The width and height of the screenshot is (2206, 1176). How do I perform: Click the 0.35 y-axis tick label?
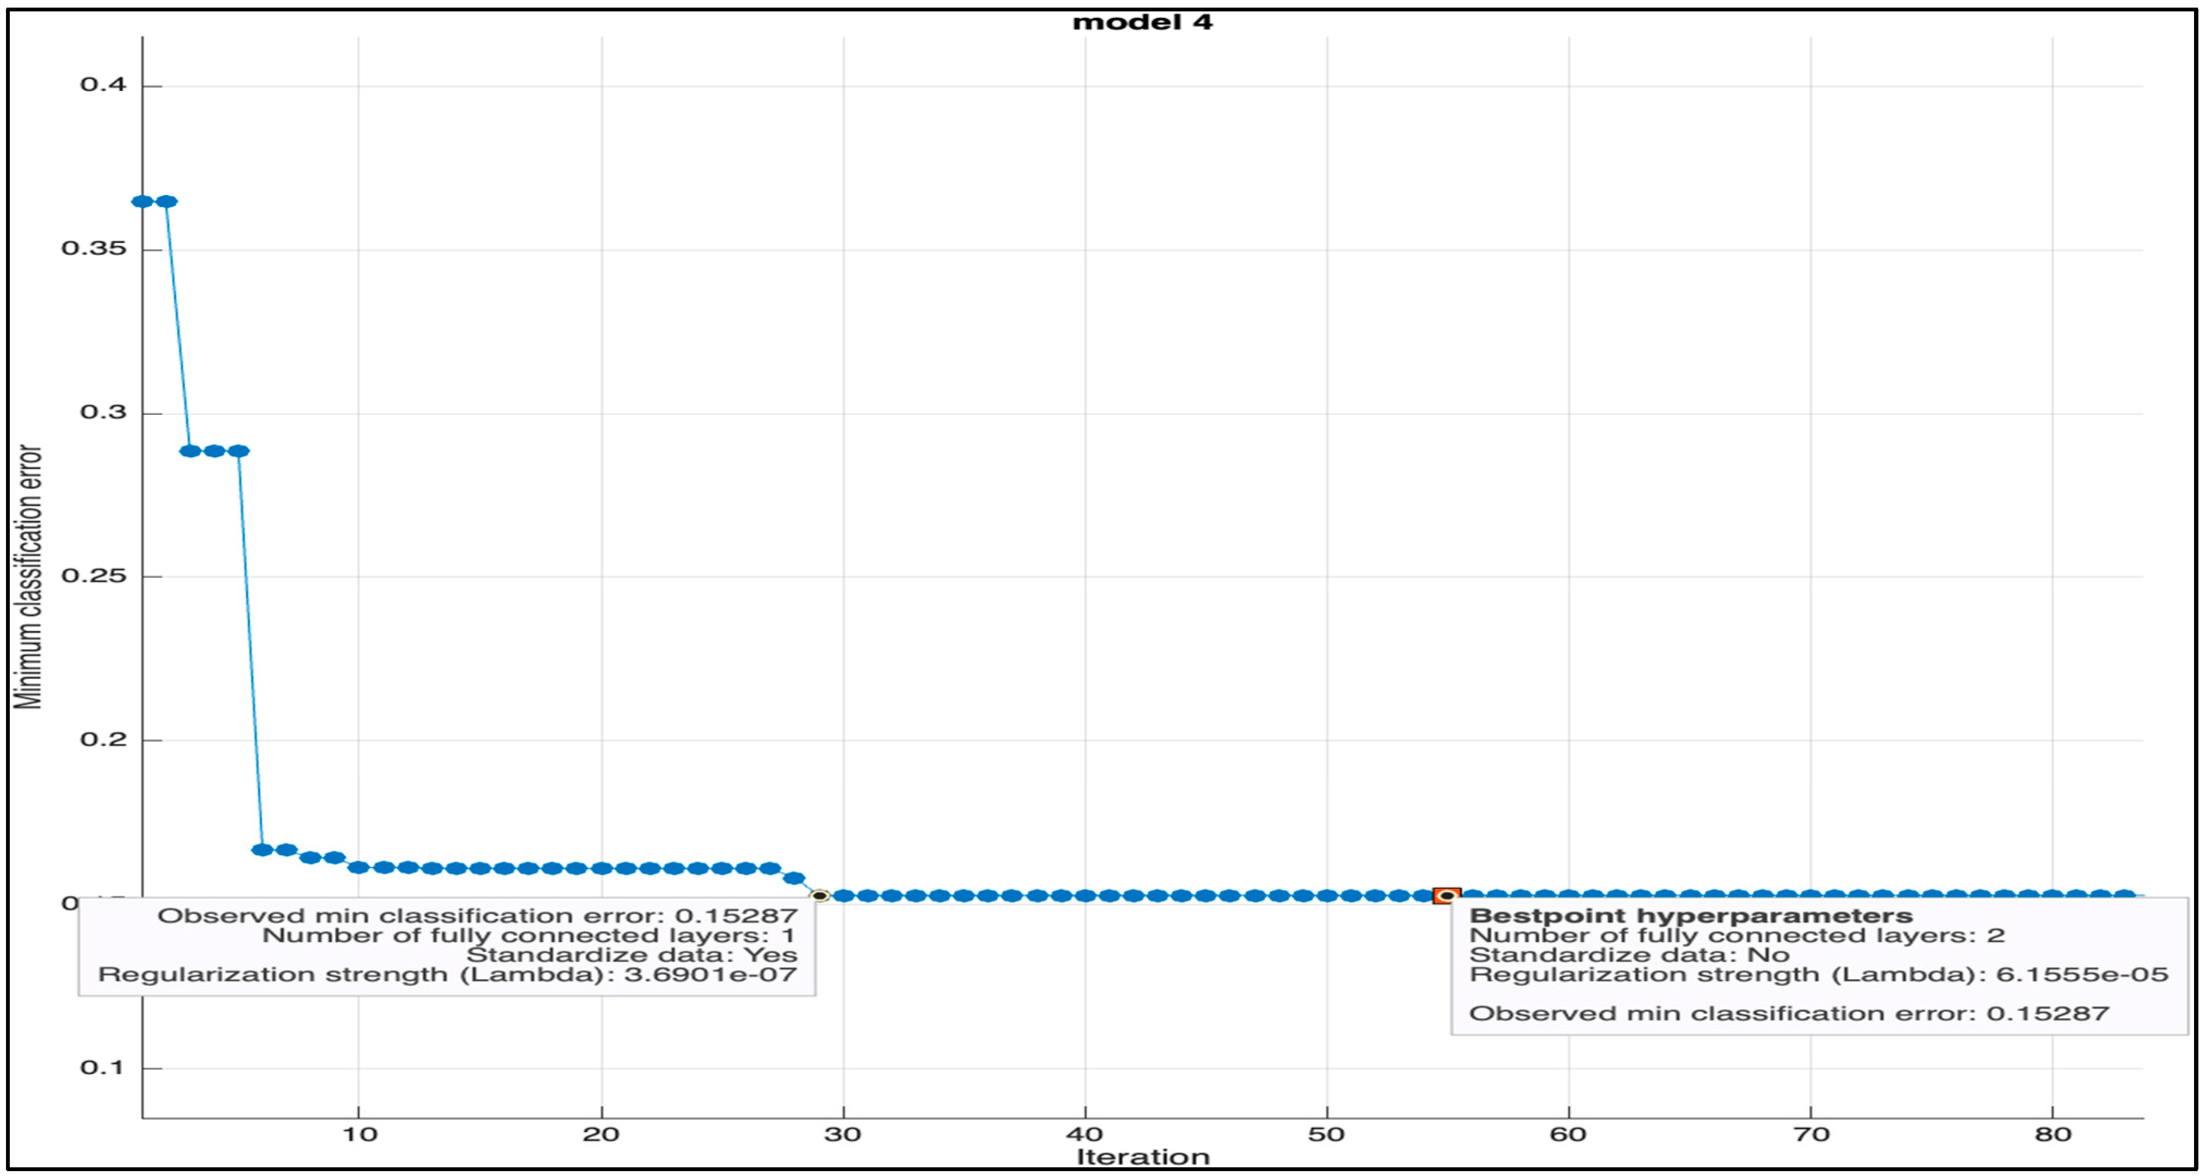(94, 248)
